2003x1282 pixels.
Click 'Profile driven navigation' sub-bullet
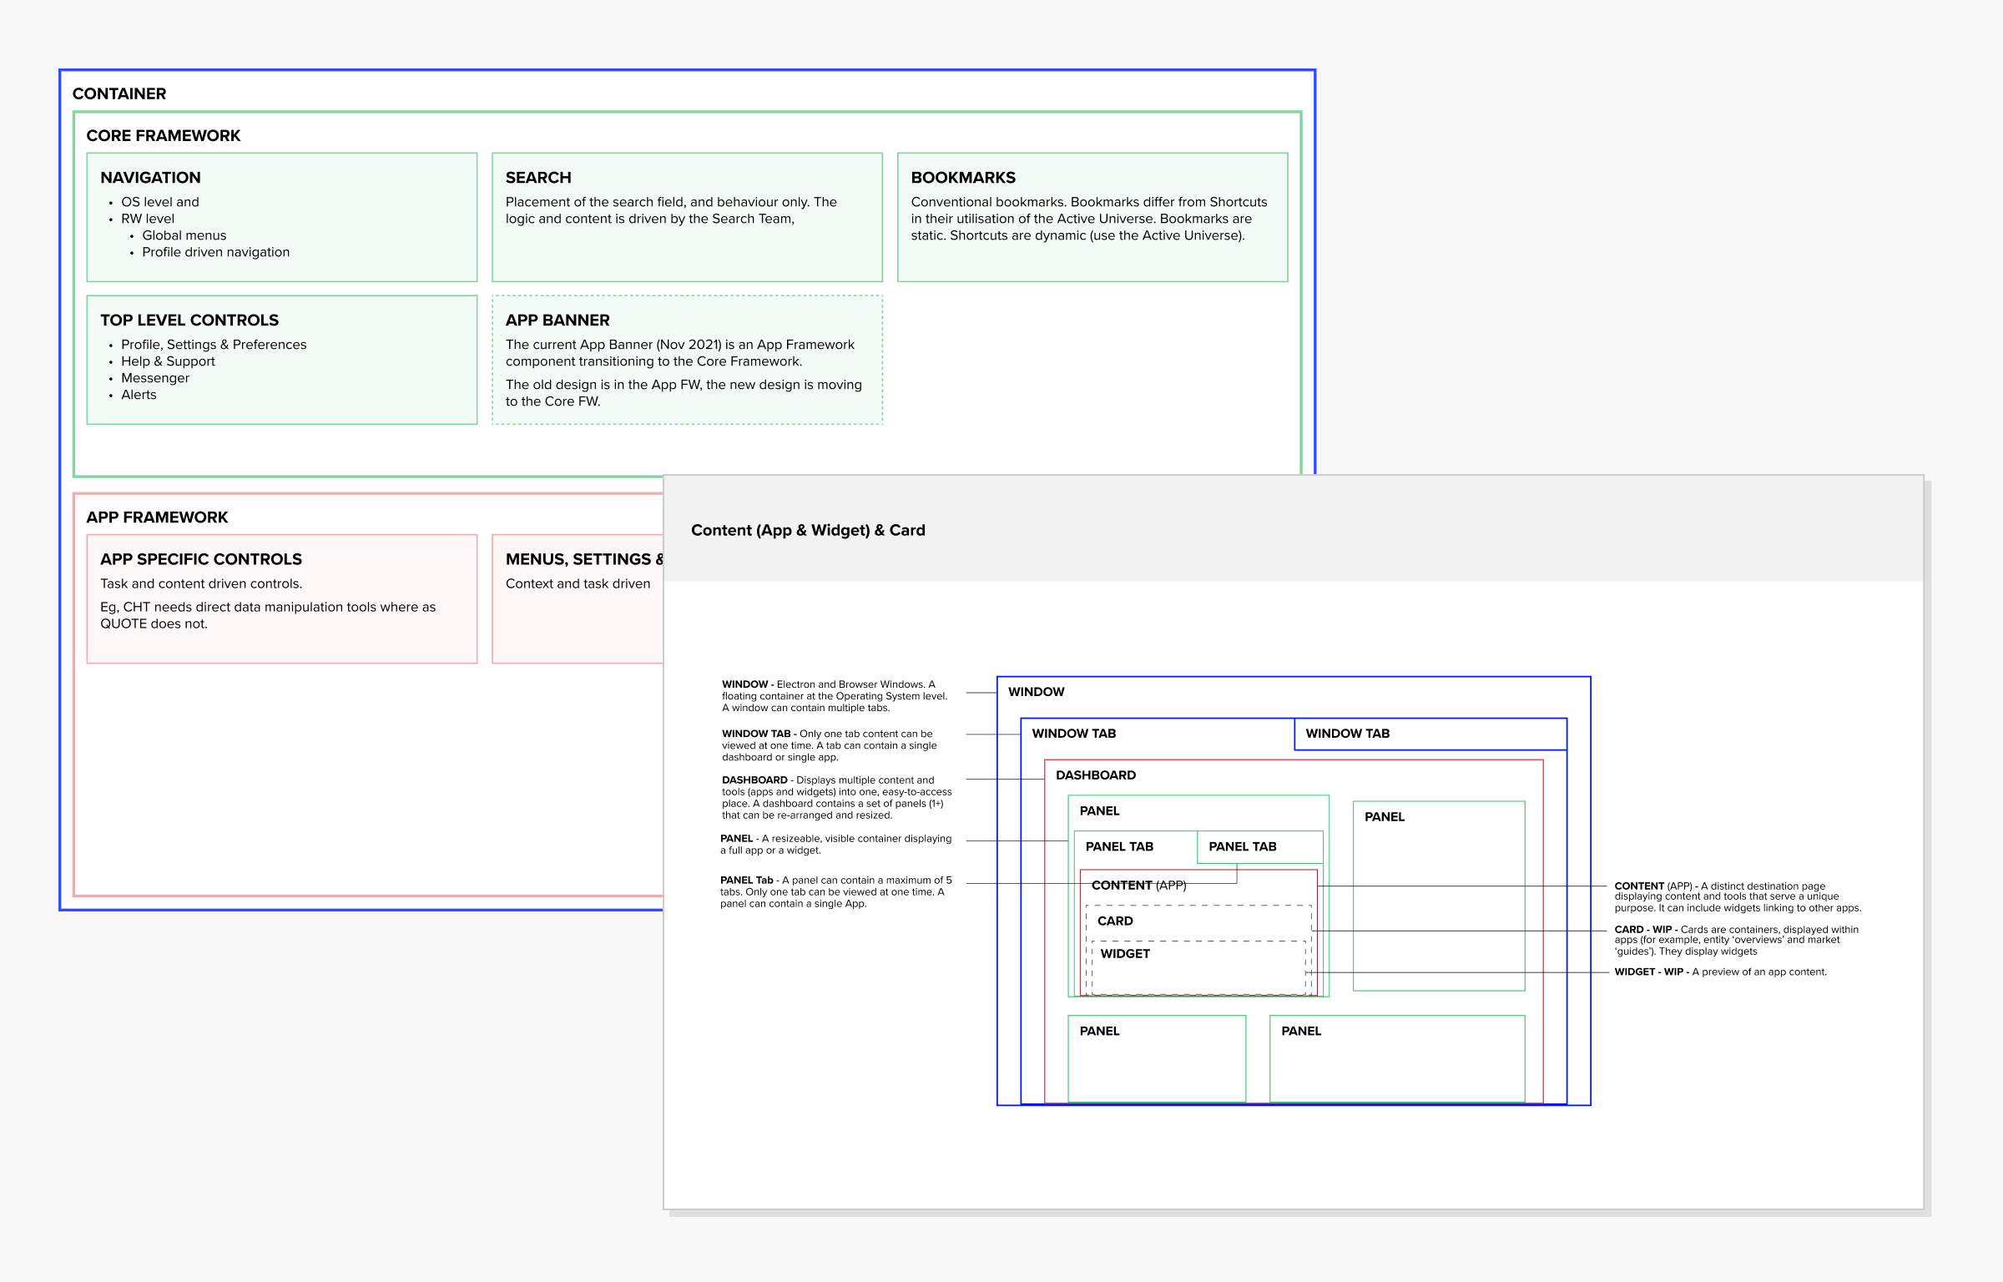point(215,252)
